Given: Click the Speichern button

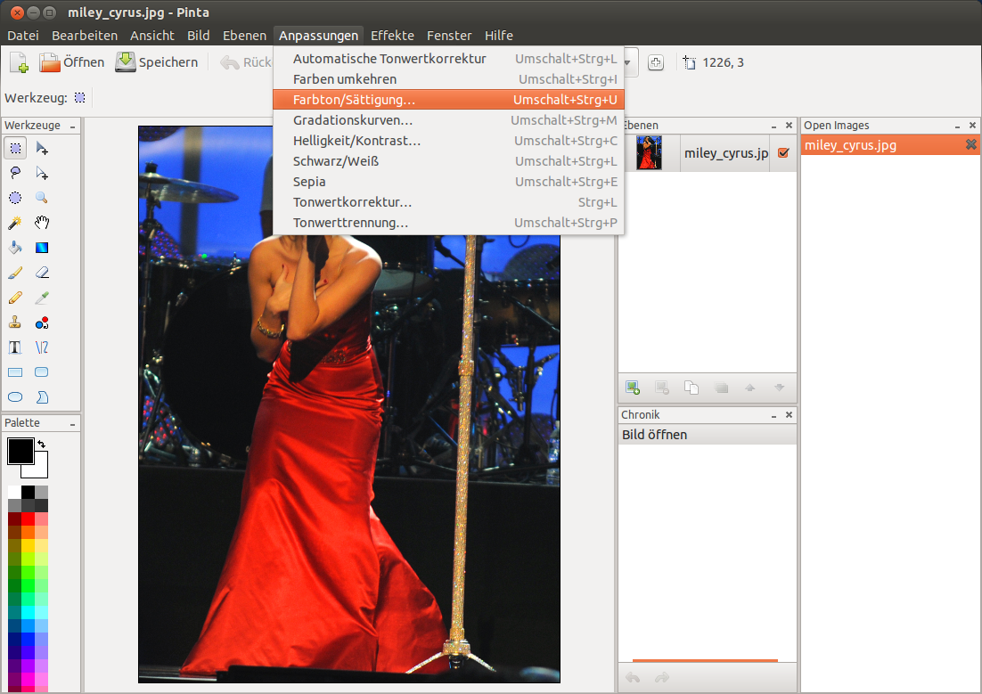Looking at the screenshot, I should pyautogui.click(x=157, y=62).
